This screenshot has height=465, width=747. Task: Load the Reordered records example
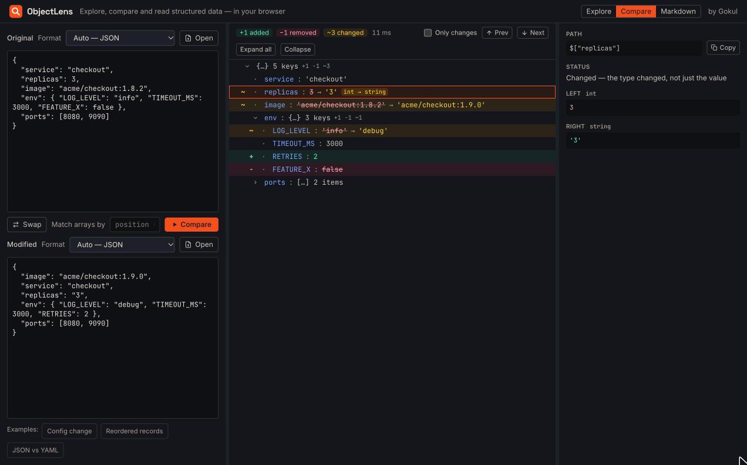(x=134, y=431)
